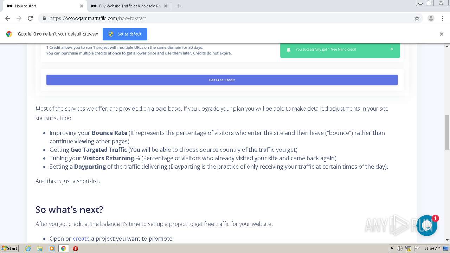Screen dimensions: 450x253
Task: Open the 'create' project link
Action: pyautogui.click(x=81, y=239)
